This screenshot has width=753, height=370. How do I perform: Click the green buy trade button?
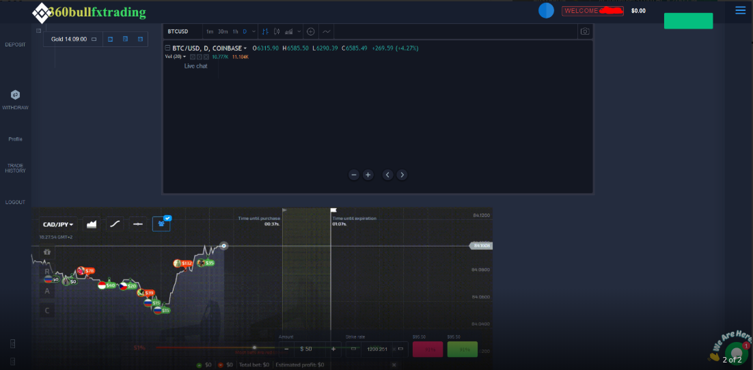[x=463, y=350]
